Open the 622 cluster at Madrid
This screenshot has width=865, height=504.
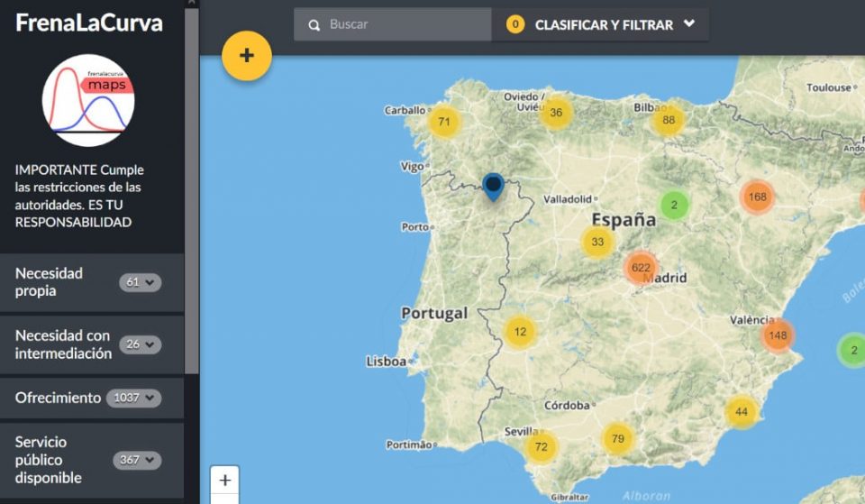tap(641, 268)
